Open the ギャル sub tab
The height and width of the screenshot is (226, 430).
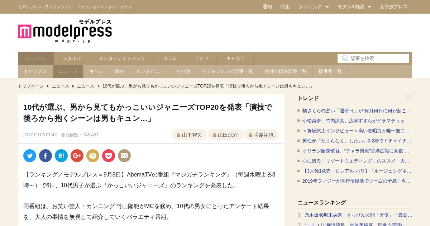click(x=96, y=71)
